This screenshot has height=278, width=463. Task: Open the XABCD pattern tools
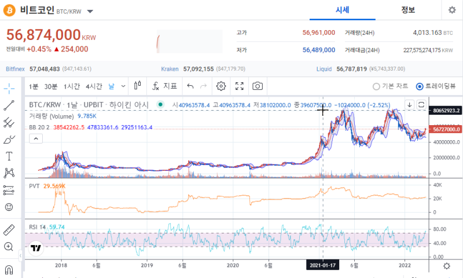[9, 173]
